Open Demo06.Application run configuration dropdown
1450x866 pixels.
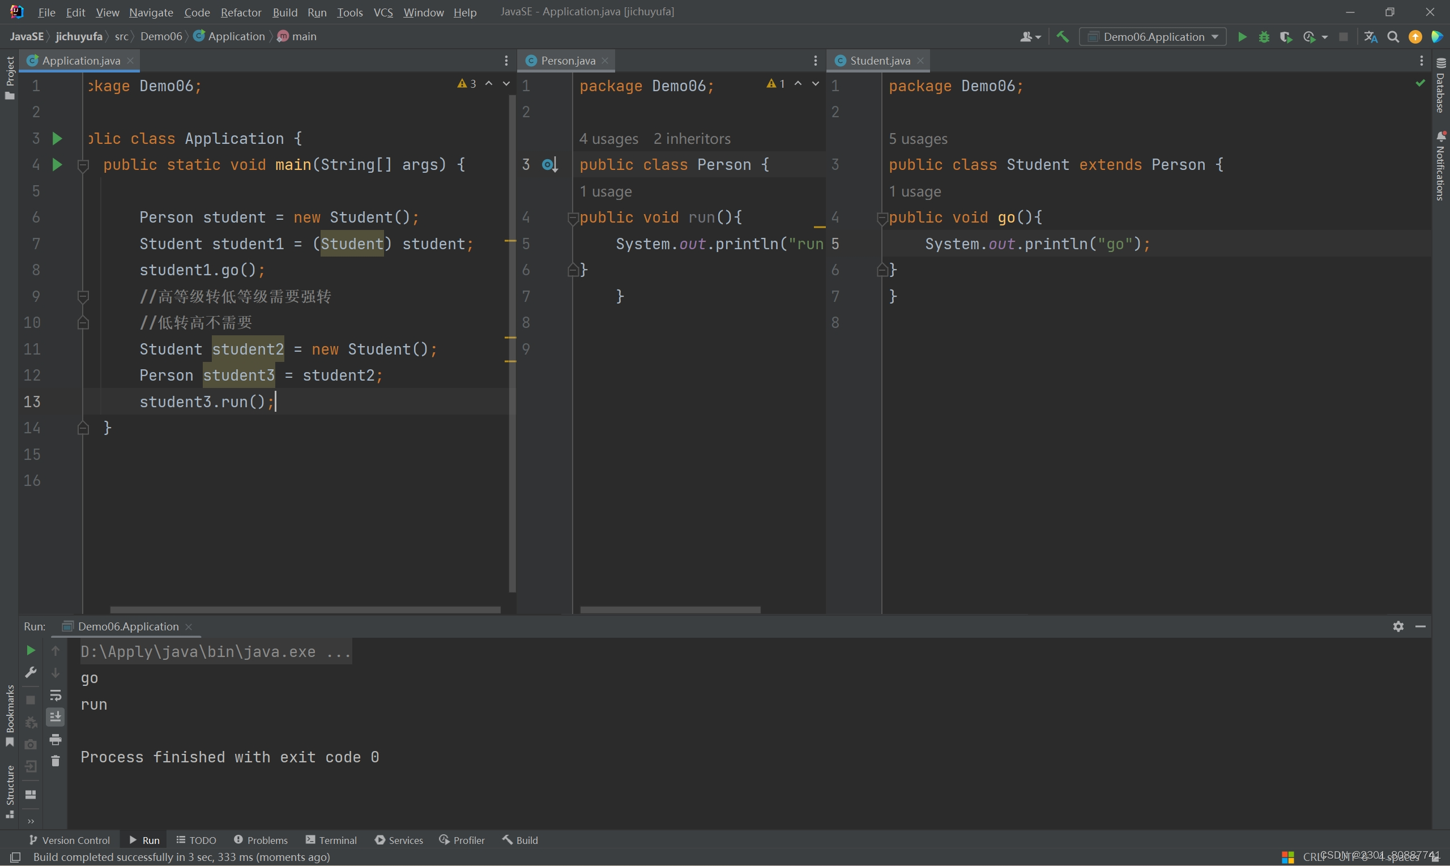pyautogui.click(x=1153, y=37)
